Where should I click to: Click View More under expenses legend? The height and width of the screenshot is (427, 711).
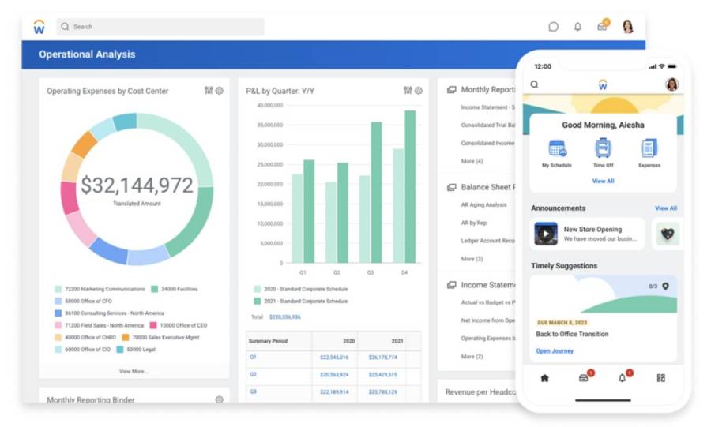pyautogui.click(x=134, y=371)
